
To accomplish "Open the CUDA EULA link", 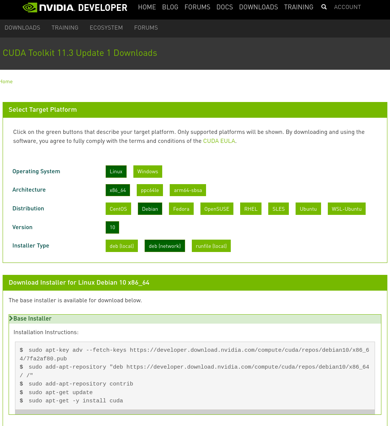I will 219,141.
